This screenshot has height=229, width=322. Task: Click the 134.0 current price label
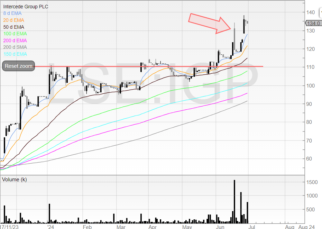tap(313, 23)
